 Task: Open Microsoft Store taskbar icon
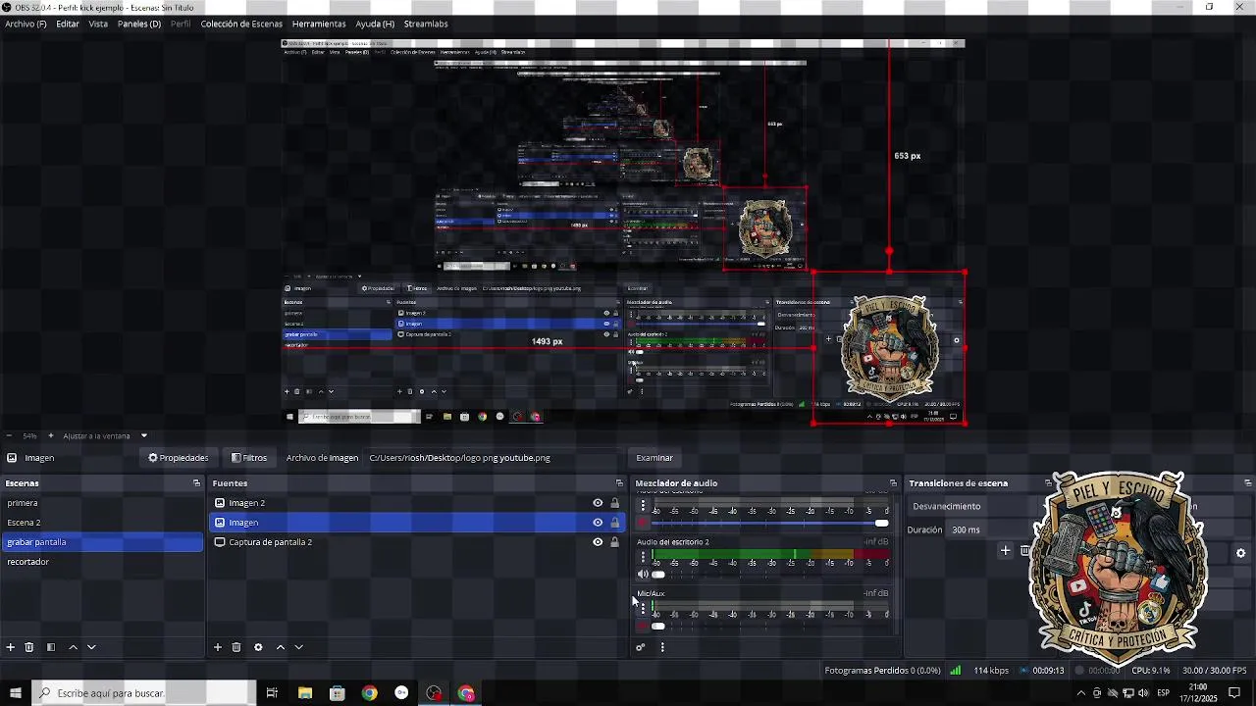click(x=338, y=693)
